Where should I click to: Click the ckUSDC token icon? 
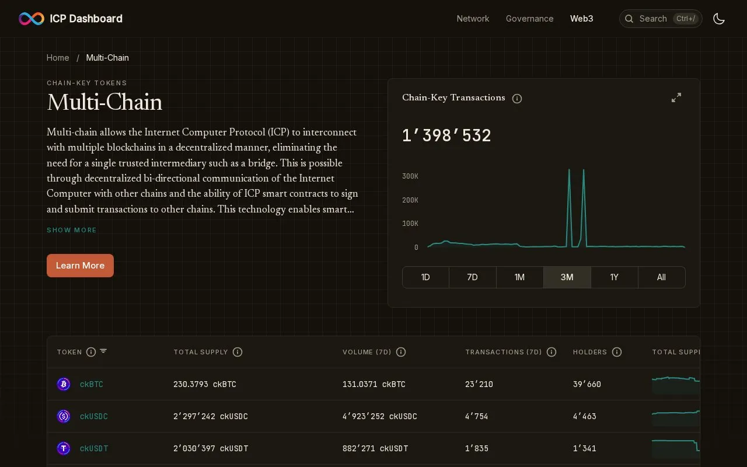[x=64, y=416]
